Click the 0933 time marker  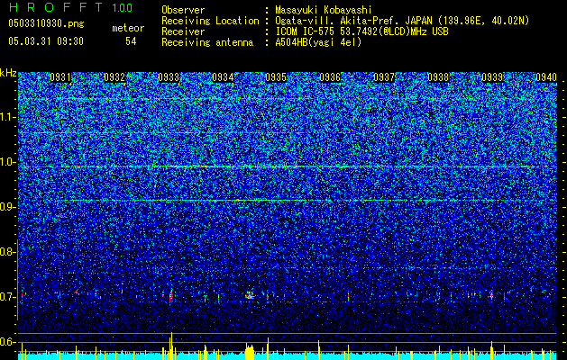pyautogui.click(x=169, y=77)
